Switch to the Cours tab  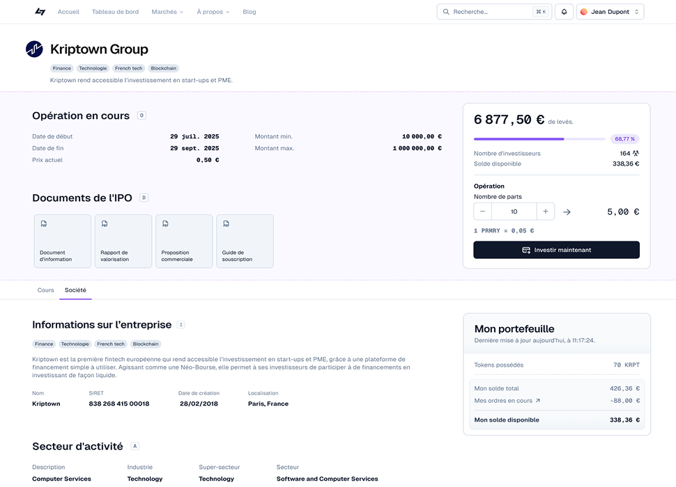tap(45, 290)
